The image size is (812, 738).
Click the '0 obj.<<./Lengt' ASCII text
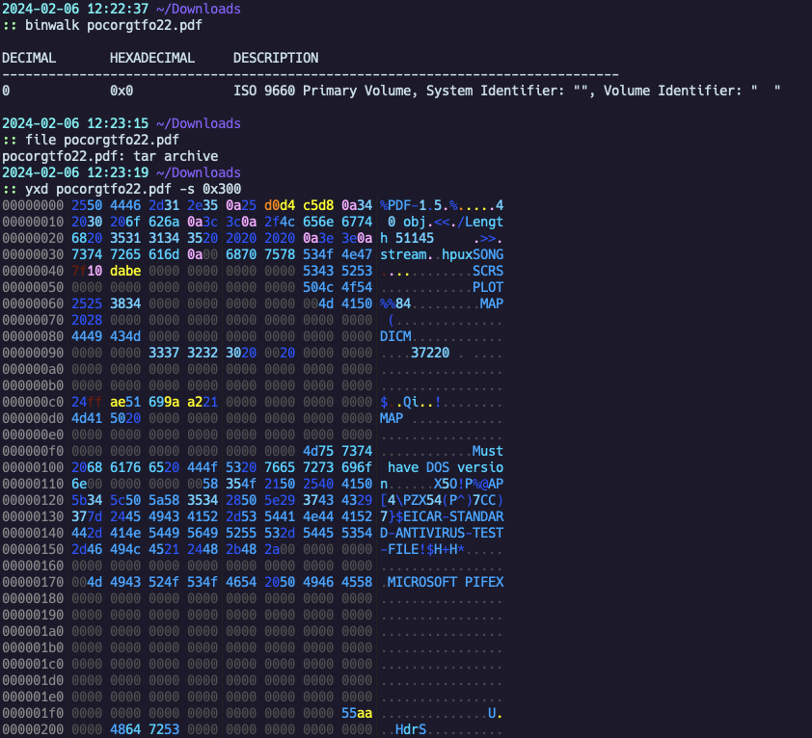click(x=446, y=222)
